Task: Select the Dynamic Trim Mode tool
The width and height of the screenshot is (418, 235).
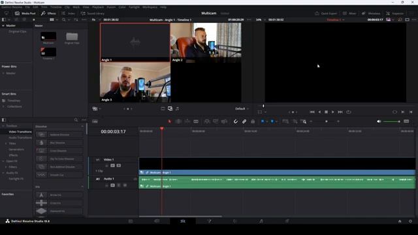Action: click(187, 121)
